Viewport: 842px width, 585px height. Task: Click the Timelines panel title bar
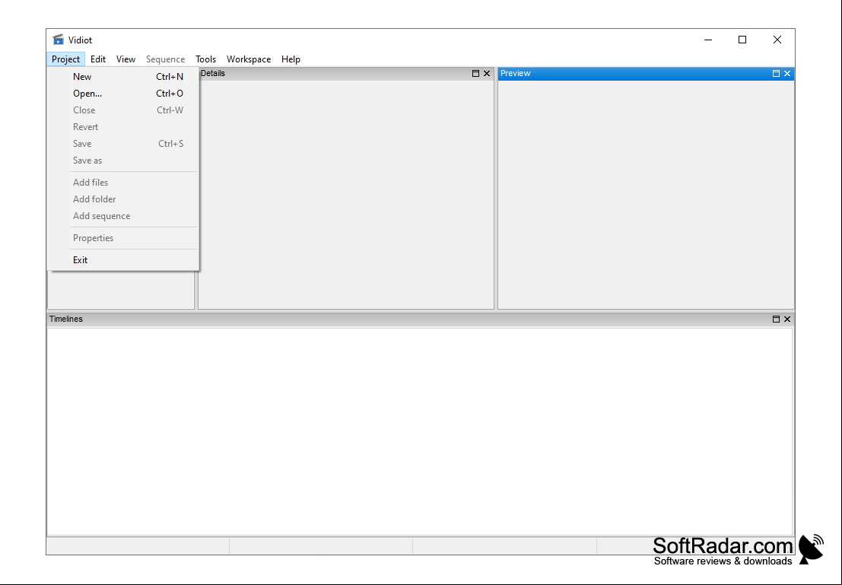(420, 319)
